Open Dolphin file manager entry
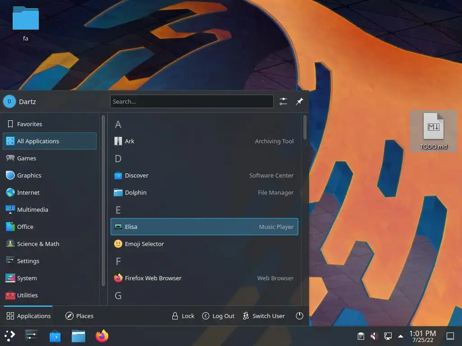The image size is (462, 346). point(204,192)
